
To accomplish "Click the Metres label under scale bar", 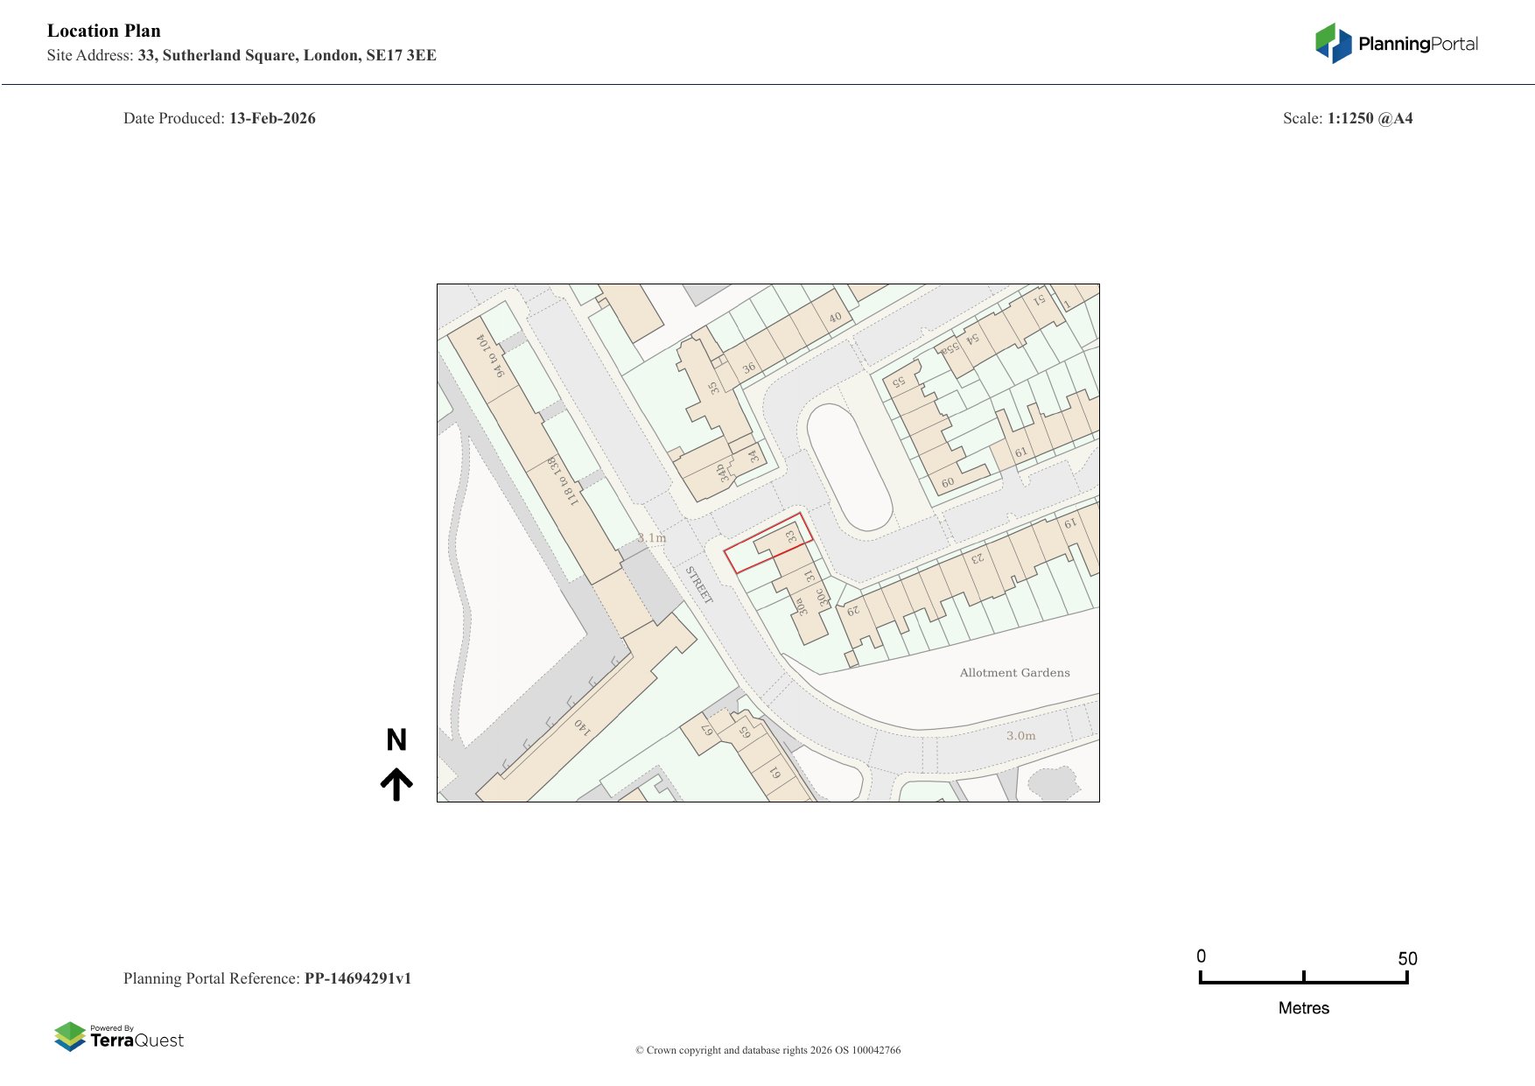I will (x=1303, y=1008).
